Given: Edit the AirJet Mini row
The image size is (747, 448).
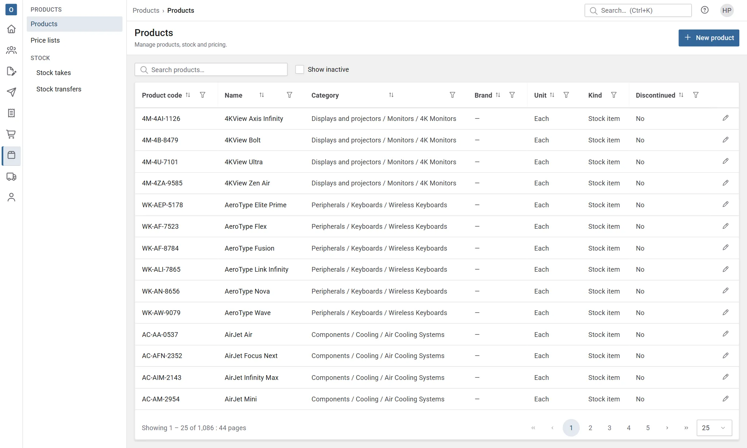Looking at the screenshot, I should tap(725, 399).
